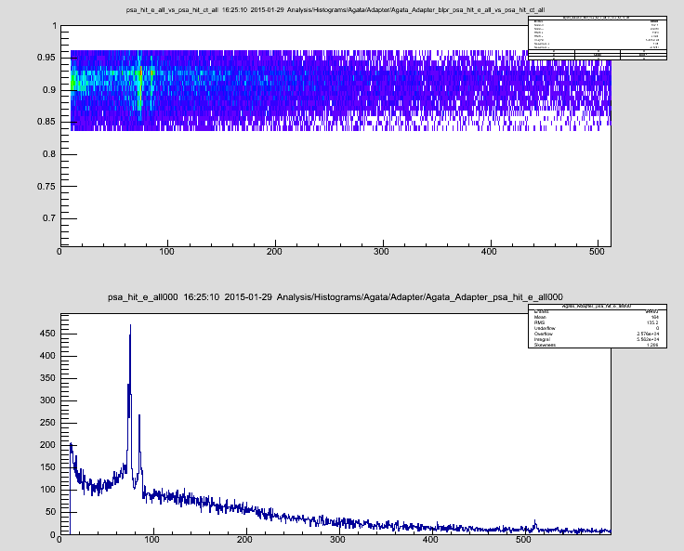Click the empty white area of top plot
The image size is (684, 551).
pyautogui.click(x=335, y=186)
